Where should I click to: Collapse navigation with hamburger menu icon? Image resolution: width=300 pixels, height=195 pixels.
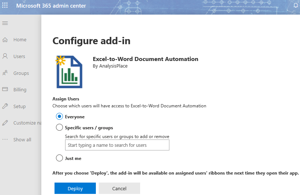coord(5,23)
